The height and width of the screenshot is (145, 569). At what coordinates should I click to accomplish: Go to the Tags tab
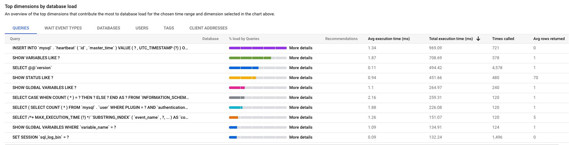pyautogui.click(x=169, y=28)
